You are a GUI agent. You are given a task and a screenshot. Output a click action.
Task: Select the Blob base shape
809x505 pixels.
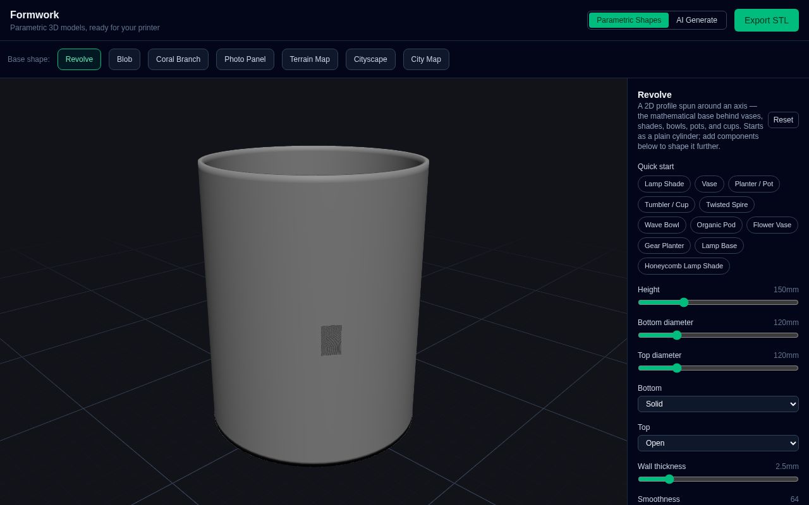coord(125,59)
